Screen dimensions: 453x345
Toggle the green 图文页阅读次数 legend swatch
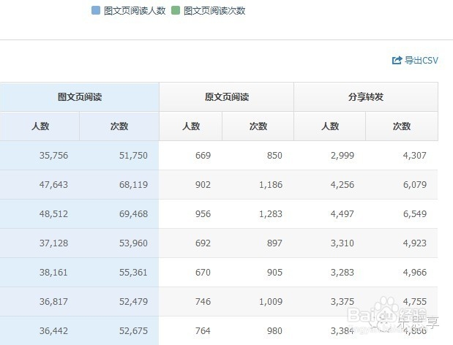point(176,10)
